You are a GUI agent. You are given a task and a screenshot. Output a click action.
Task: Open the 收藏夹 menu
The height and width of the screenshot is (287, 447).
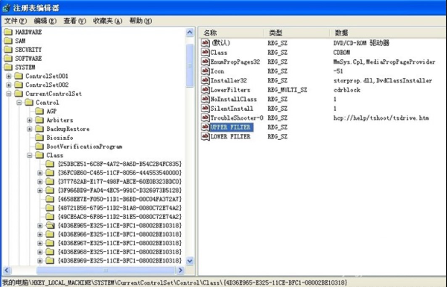(x=108, y=21)
